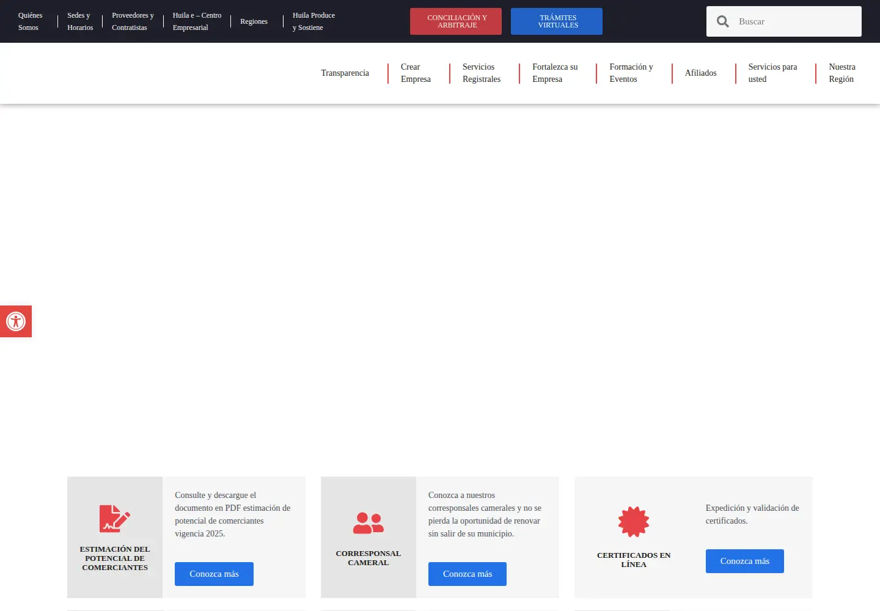Image resolution: width=880 pixels, height=611 pixels.
Task: Open Huila e – Centro Empresarial link
Action: point(197,21)
